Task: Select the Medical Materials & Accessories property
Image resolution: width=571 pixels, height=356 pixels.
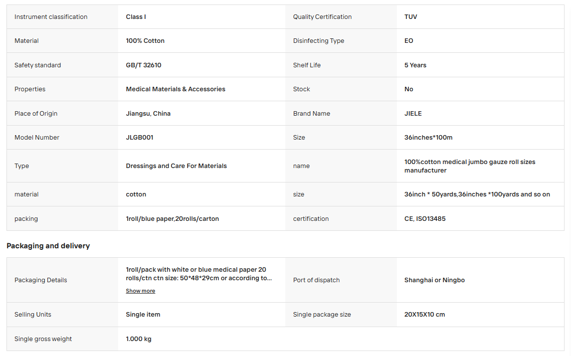Action: tap(176, 89)
